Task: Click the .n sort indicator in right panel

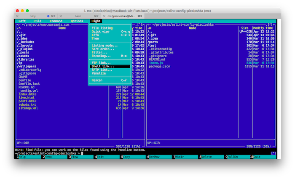Action: point(150,28)
